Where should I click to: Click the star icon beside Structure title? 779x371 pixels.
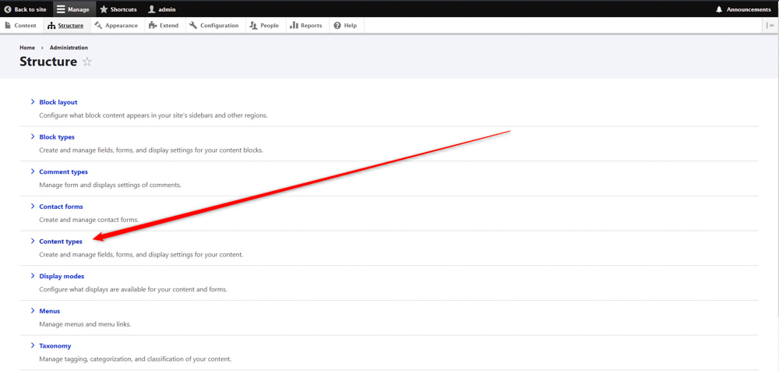pyautogui.click(x=87, y=62)
